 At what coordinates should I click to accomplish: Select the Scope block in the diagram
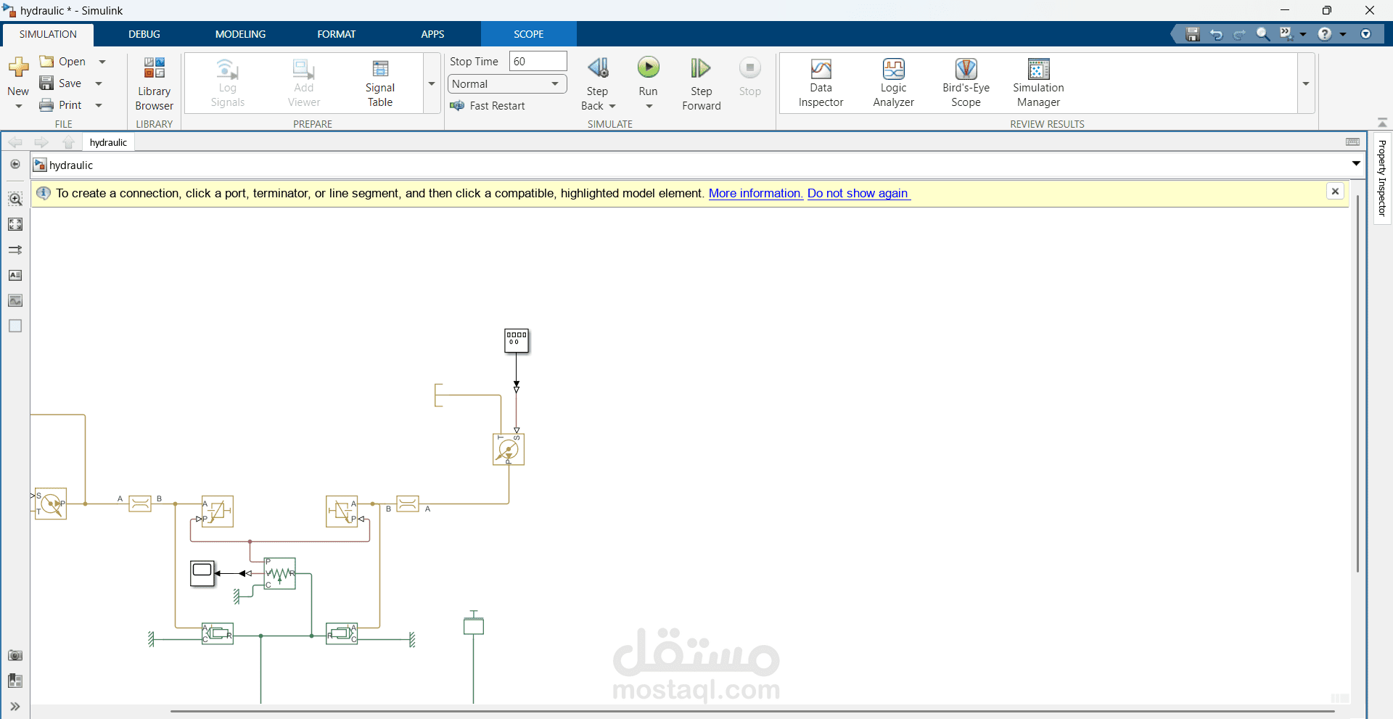click(202, 573)
